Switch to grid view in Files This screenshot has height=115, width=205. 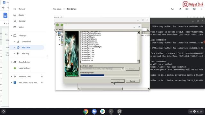pos(187,9)
